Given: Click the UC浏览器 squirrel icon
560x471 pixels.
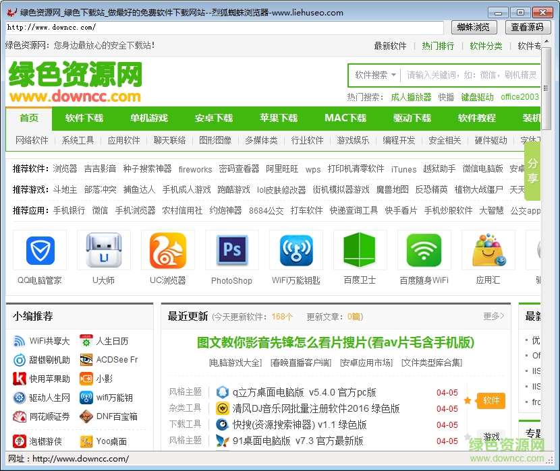Looking at the screenshot, I should [x=167, y=250].
